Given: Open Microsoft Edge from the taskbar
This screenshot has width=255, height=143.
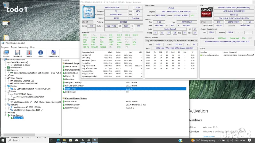Looking at the screenshot, I should point(58,140).
